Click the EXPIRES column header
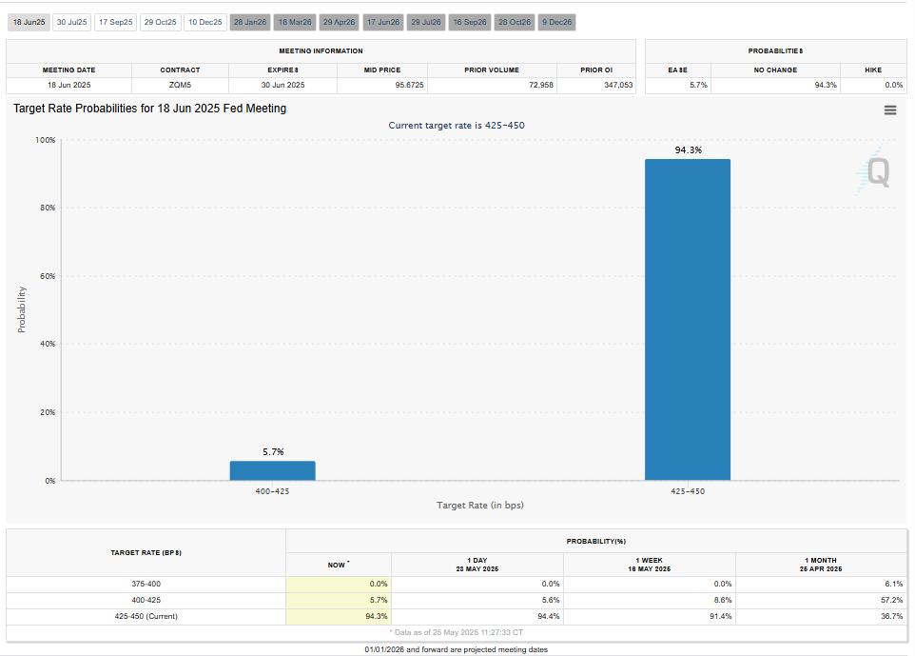The width and height of the screenshot is (915, 656). tap(281, 69)
